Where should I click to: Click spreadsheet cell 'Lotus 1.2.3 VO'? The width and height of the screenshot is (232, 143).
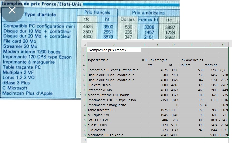tap(114, 120)
